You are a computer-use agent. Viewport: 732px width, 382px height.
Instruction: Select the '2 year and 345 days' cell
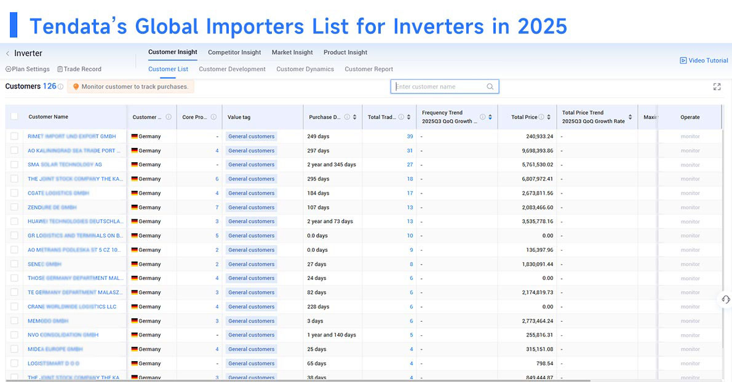pyautogui.click(x=332, y=165)
